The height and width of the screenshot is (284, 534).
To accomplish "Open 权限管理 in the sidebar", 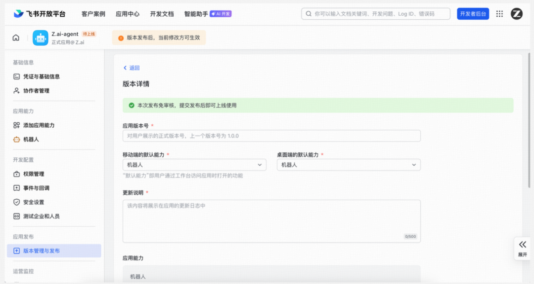I will pyautogui.click(x=34, y=174).
